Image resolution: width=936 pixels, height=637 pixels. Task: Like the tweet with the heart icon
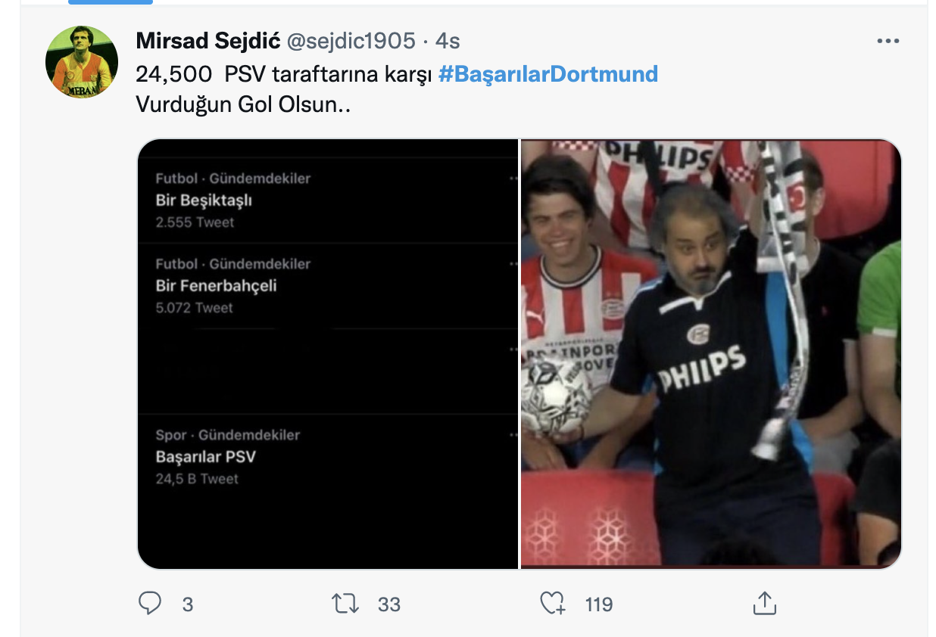pyautogui.click(x=552, y=603)
